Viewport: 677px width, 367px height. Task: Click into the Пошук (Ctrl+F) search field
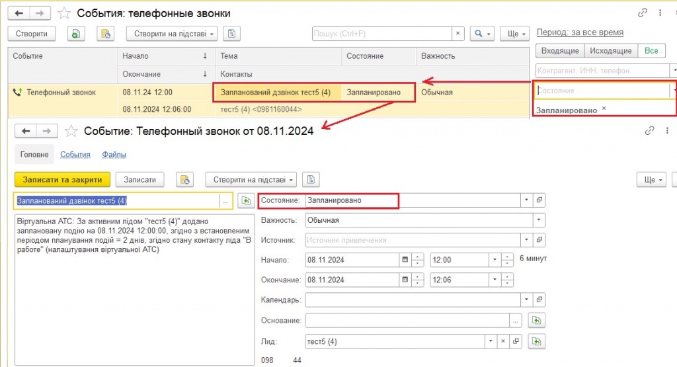[x=381, y=34]
